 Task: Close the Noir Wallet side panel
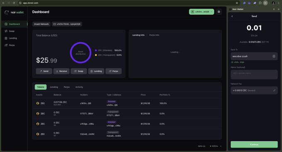point(279,9)
